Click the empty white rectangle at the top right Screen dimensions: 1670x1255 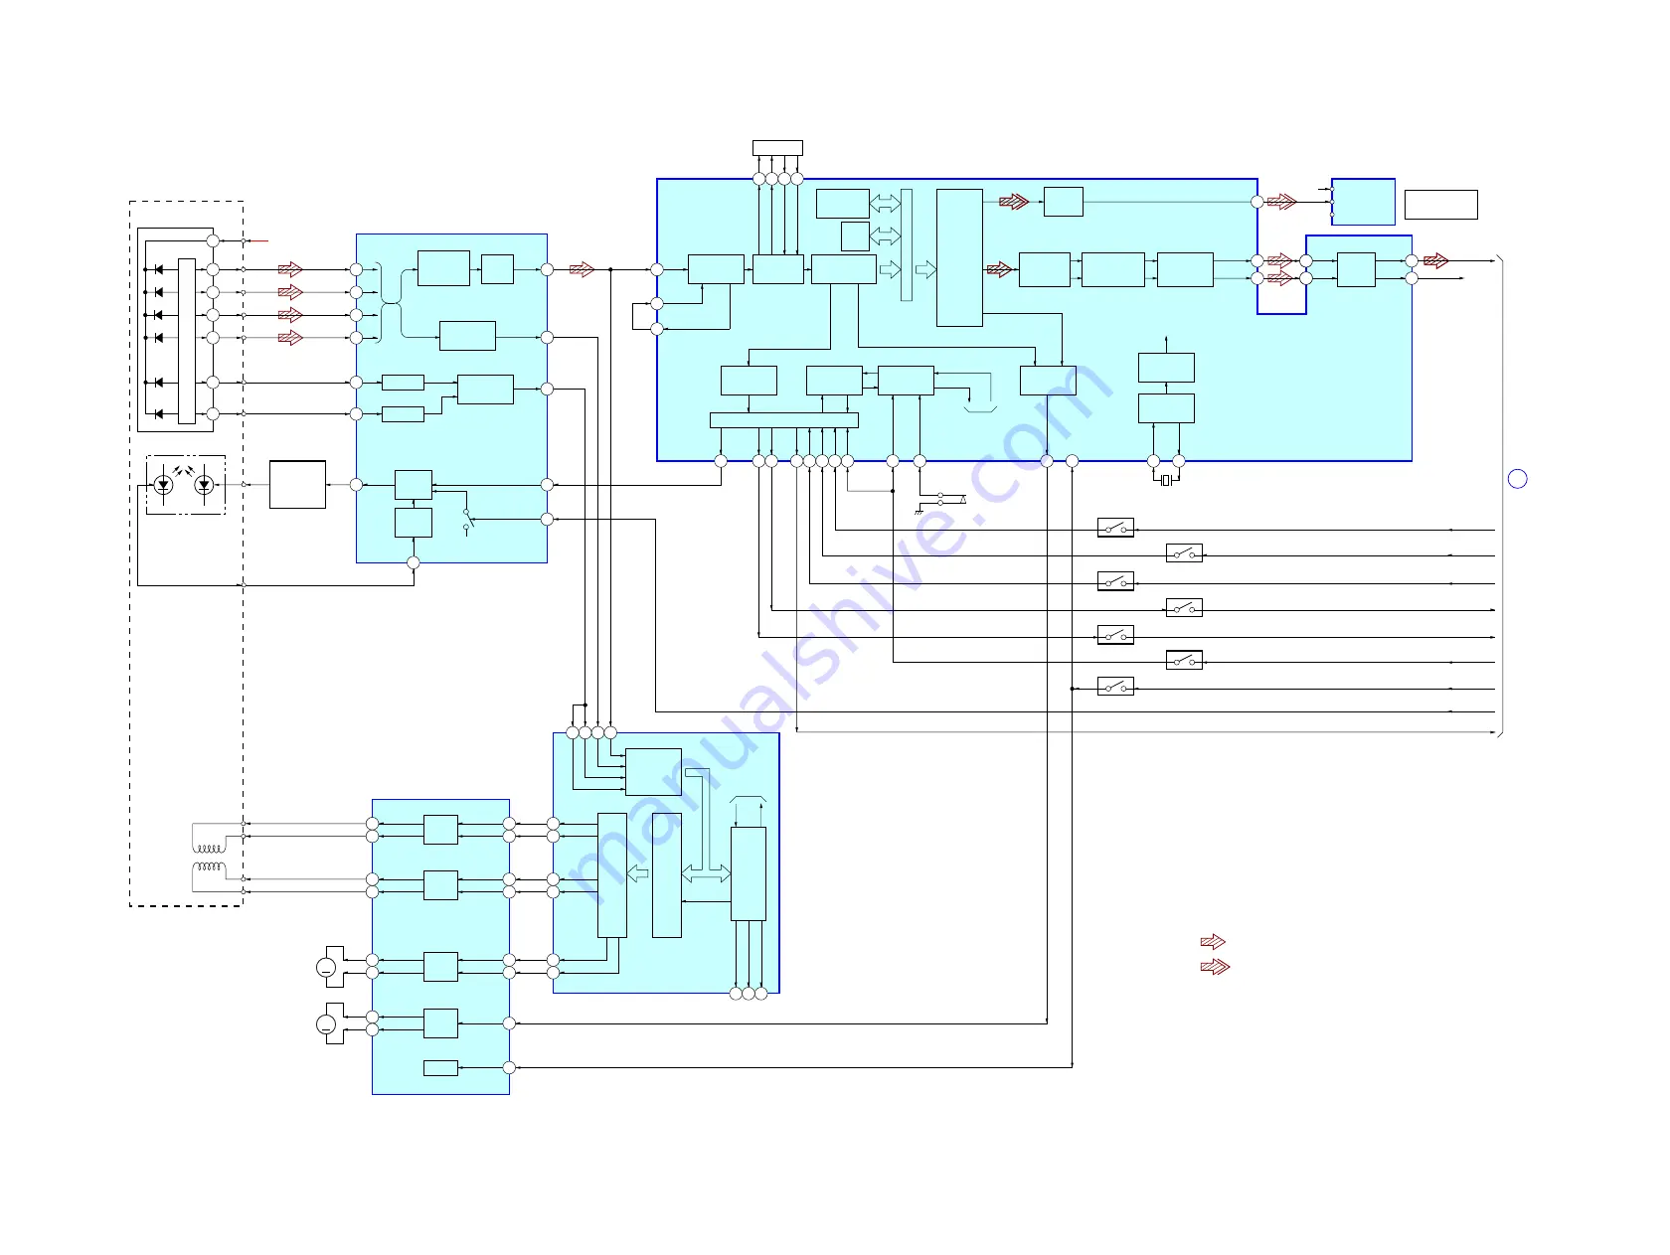click(1440, 205)
